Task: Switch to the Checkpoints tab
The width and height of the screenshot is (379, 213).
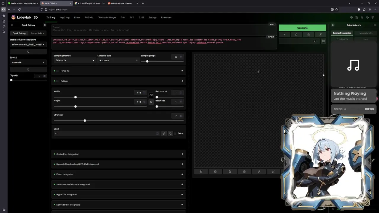Action: (x=342, y=39)
